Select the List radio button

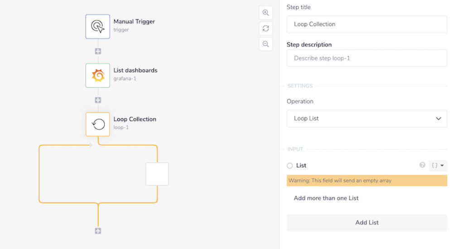click(x=290, y=166)
